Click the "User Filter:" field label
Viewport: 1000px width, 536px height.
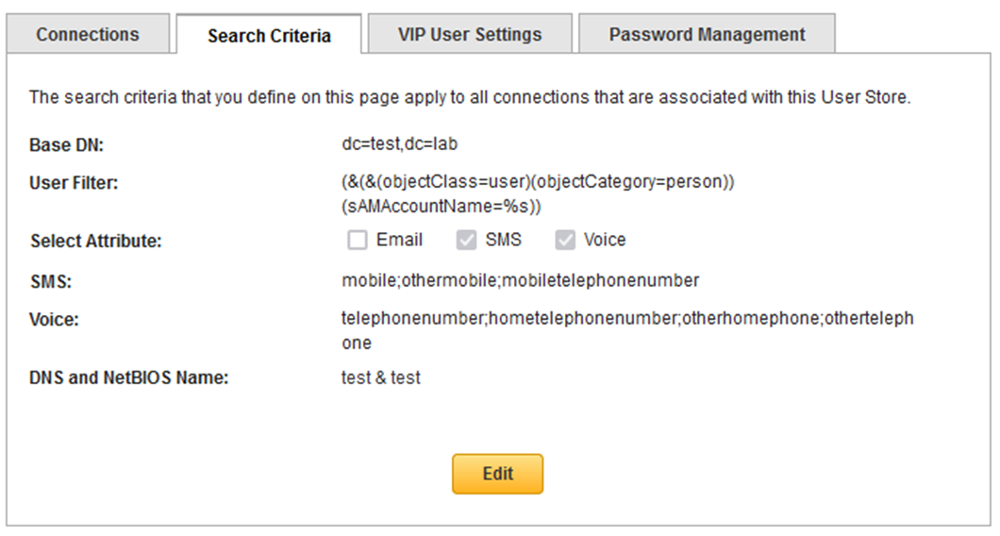pyautogui.click(x=74, y=182)
